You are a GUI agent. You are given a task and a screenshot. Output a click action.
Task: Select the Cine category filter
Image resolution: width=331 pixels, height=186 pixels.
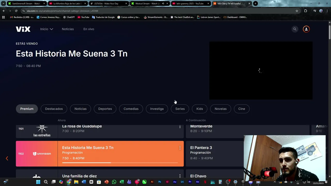(x=242, y=109)
